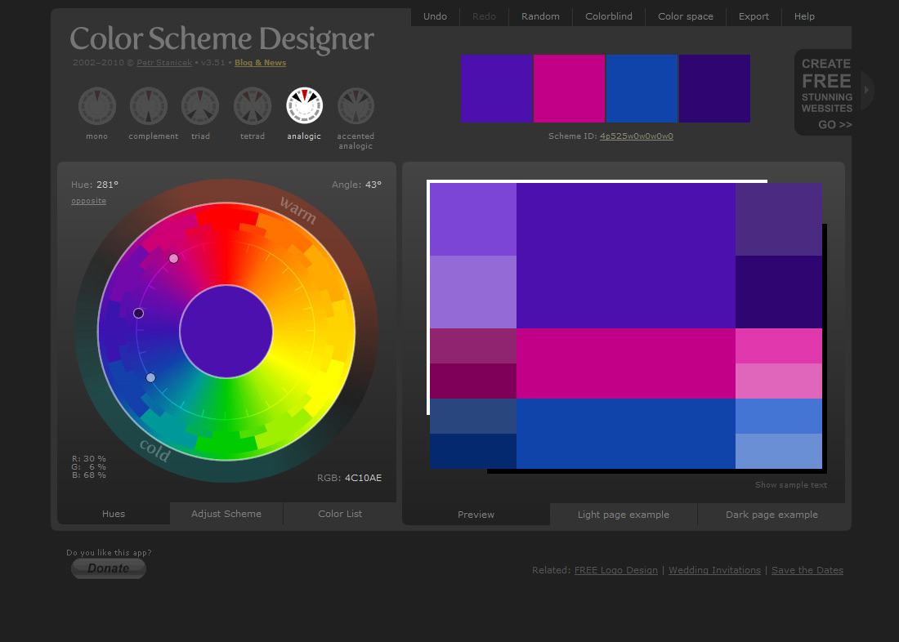Click the opposite hue link
The width and height of the screenshot is (899, 642).
88,201
